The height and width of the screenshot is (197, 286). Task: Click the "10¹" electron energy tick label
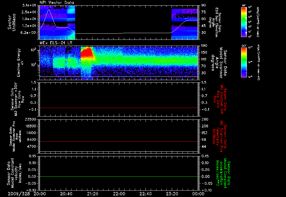34,65
